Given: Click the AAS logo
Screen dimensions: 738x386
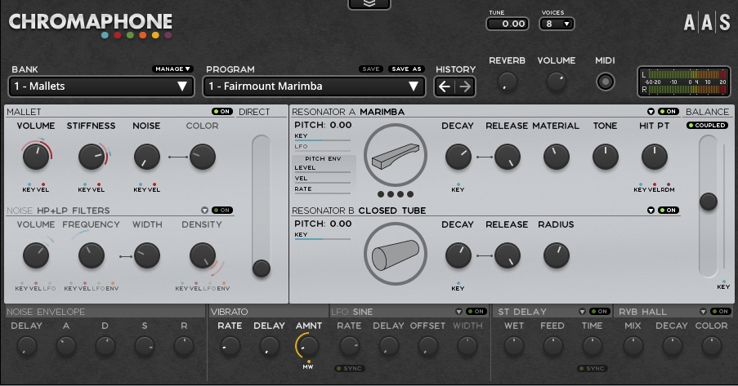Looking at the screenshot, I should coord(707,23).
